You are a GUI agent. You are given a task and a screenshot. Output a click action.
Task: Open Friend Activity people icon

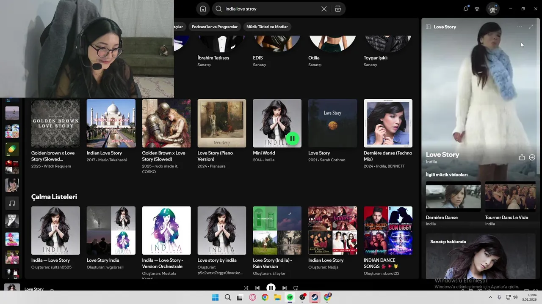click(477, 9)
